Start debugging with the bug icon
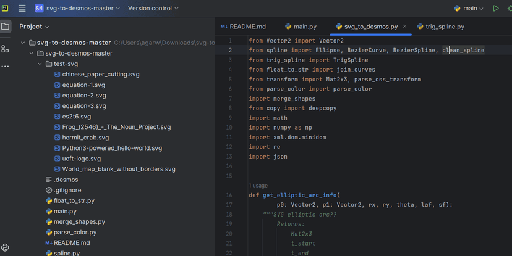512x256 pixels. point(510,9)
